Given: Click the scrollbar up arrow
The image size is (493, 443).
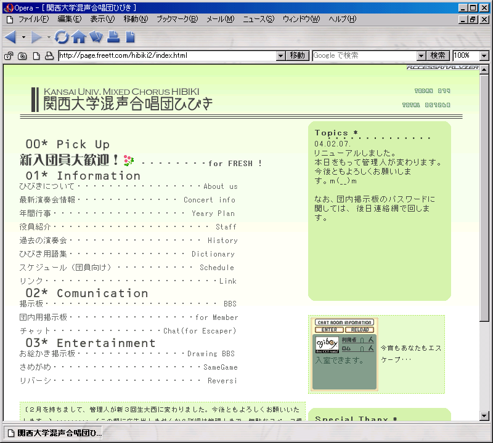Looking at the screenshot, I should (484, 70).
